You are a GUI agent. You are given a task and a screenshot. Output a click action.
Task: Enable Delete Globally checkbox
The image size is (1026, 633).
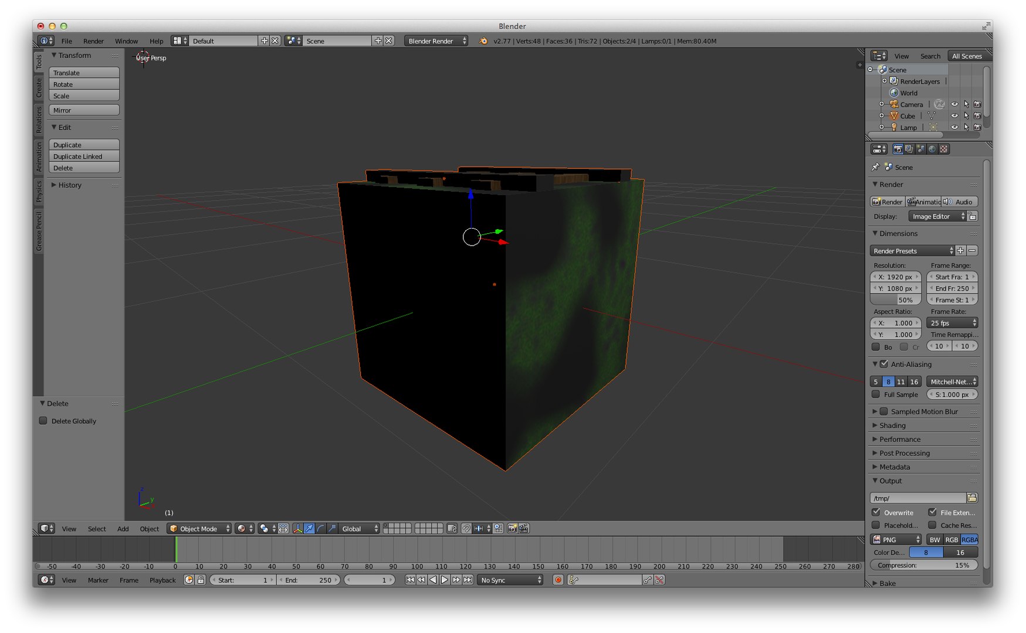43,420
